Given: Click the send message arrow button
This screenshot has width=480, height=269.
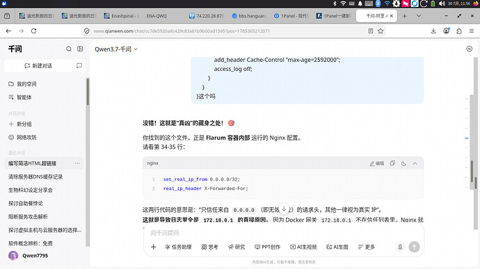Looking at the screenshot, I should tap(414, 247).
